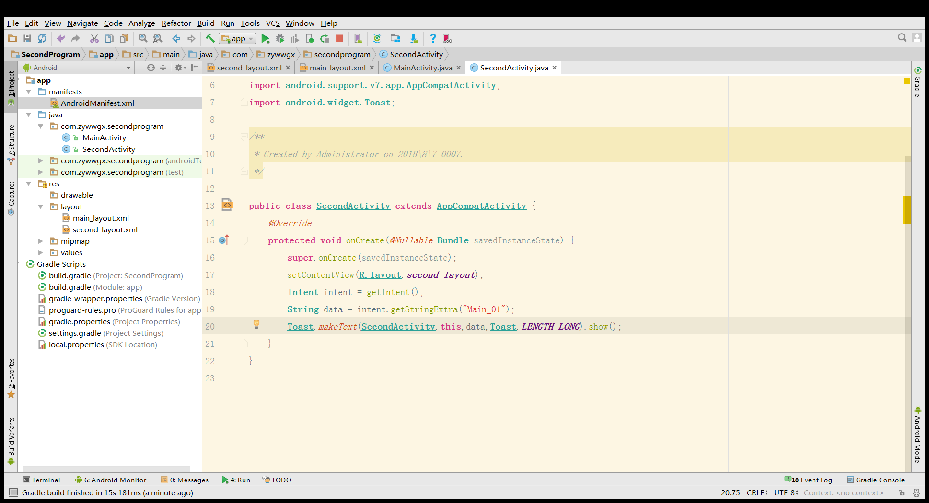Expand the mipmap folder in project tree
The height and width of the screenshot is (503, 929).
pyautogui.click(x=41, y=241)
